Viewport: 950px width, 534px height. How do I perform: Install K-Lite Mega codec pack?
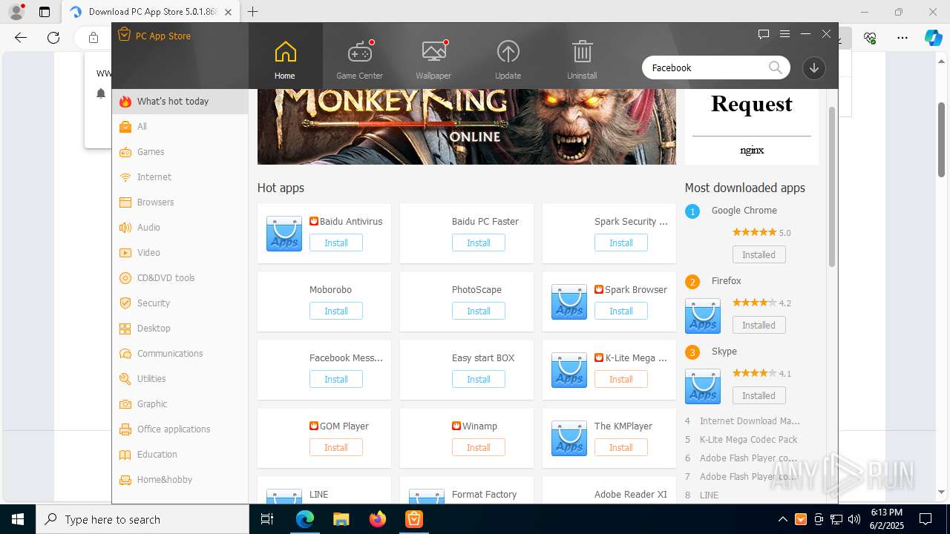click(621, 379)
